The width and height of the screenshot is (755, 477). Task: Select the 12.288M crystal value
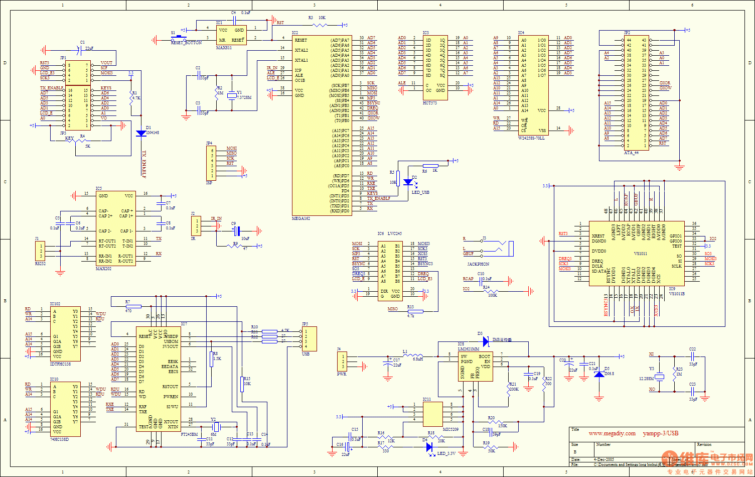click(x=647, y=379)
